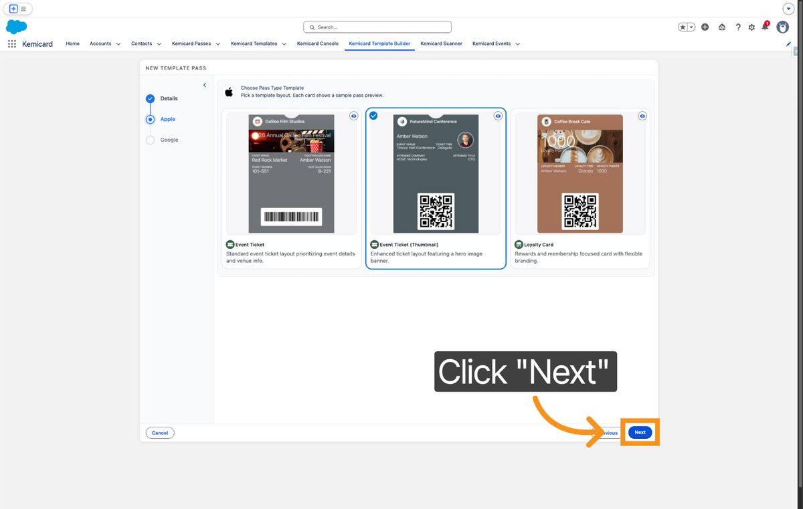Image resolution: width=803 pixels, height=509 pixels.
Task: Click the Cancel button
Action: tap(160, 433)
